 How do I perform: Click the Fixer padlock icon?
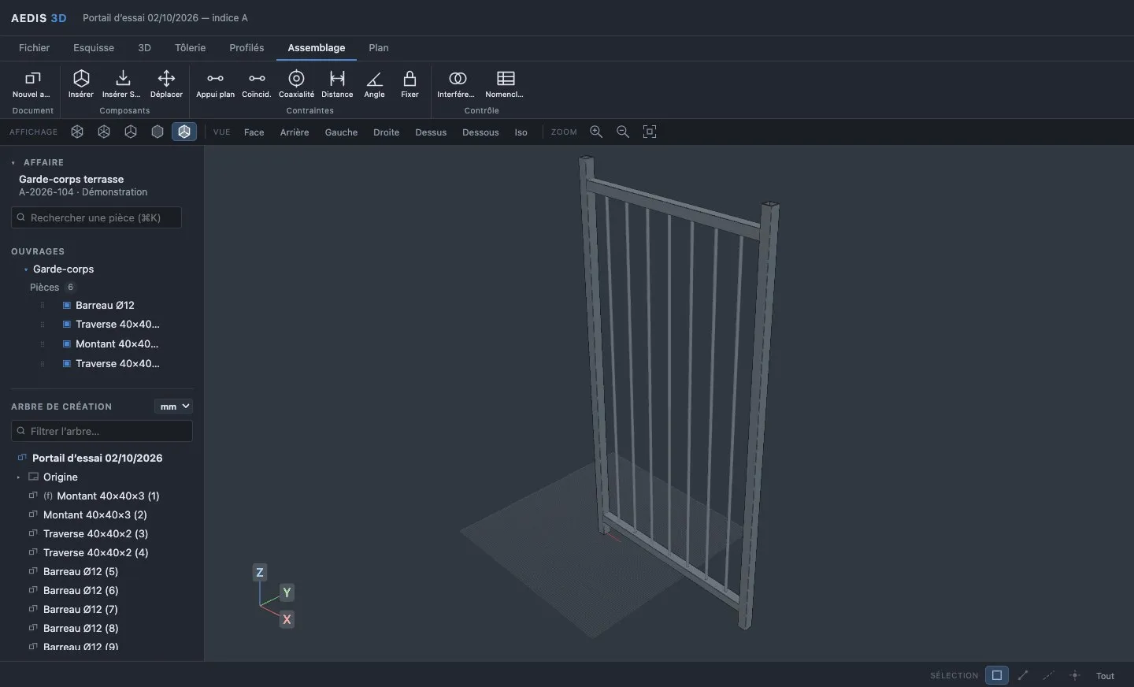tap(409, 78)
